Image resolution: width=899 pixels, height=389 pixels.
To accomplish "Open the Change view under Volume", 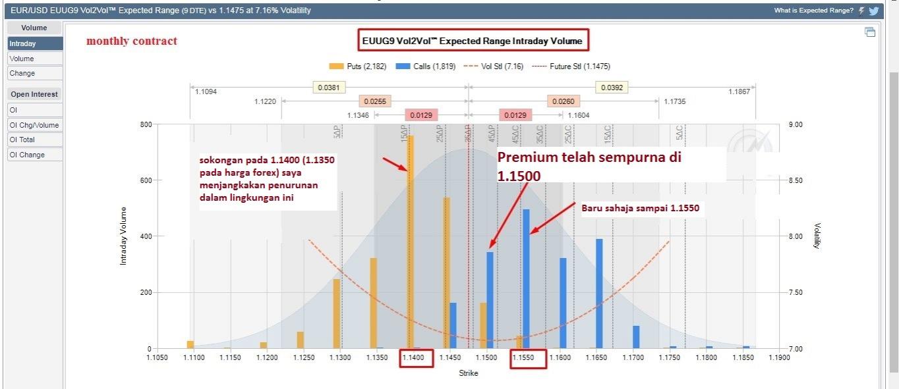I will pyautogui.click(x=35, y=74).
